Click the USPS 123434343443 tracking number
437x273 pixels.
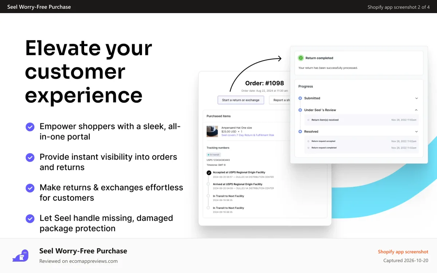click(x=218, y=160)
